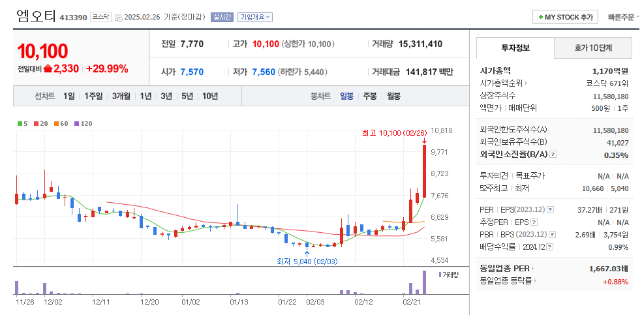Click the 전일 value 7,770
The height and width of the screenshot is (315, 642).
pos(192,44)
